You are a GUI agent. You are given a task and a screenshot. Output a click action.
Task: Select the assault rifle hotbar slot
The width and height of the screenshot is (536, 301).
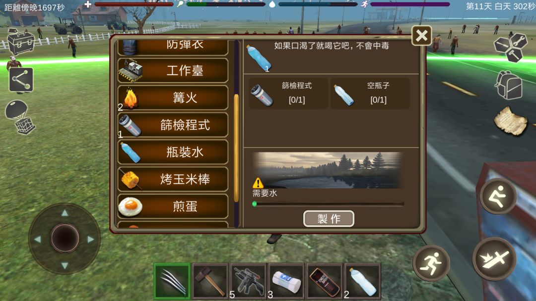248,281
